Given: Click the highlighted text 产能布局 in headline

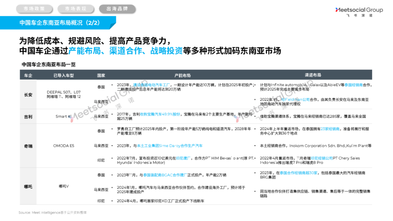Looking at the screenshot, I should [84, 51].
